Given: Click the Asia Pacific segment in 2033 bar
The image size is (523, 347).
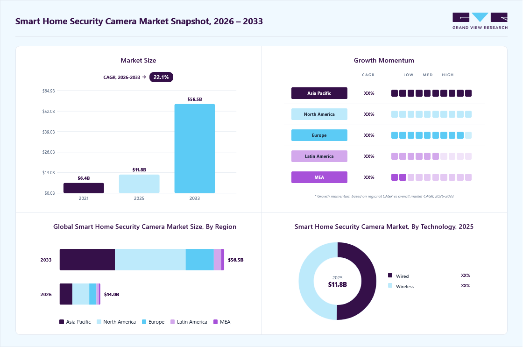Looking at the screenshot, I should pyautogui.click(x=87, y=260).
